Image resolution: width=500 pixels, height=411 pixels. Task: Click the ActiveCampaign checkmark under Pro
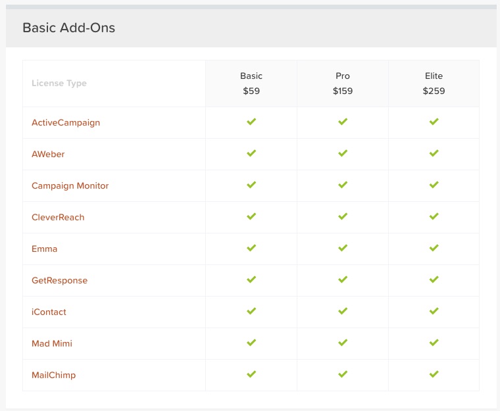343,122
